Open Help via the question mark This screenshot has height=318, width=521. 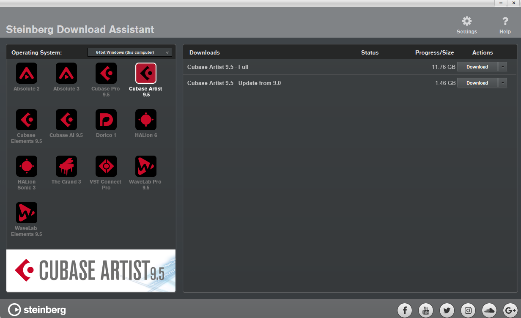(505, 21)
